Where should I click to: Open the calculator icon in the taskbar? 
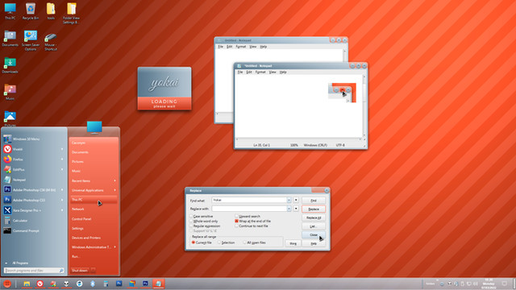(x=106, y=284)
